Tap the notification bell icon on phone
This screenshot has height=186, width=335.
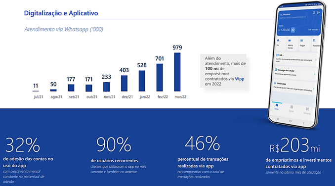[314, 13]
